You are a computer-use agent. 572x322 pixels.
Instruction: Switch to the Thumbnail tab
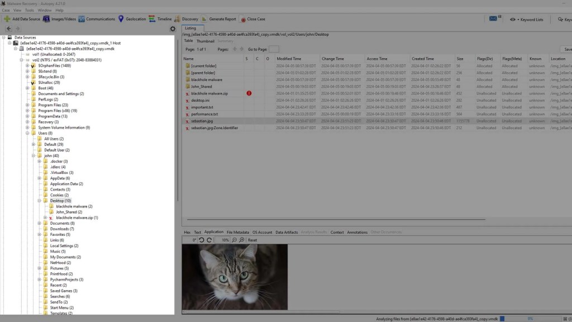point(205,41)
